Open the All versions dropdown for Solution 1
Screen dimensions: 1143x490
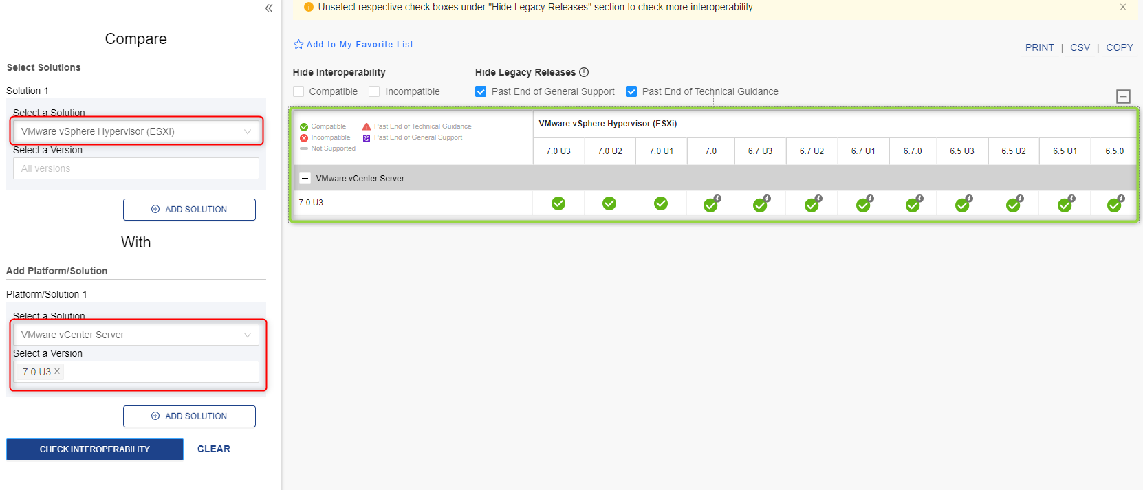coord(136,168)
